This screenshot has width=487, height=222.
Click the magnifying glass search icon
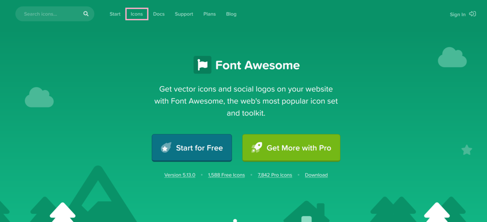point(86,14)
